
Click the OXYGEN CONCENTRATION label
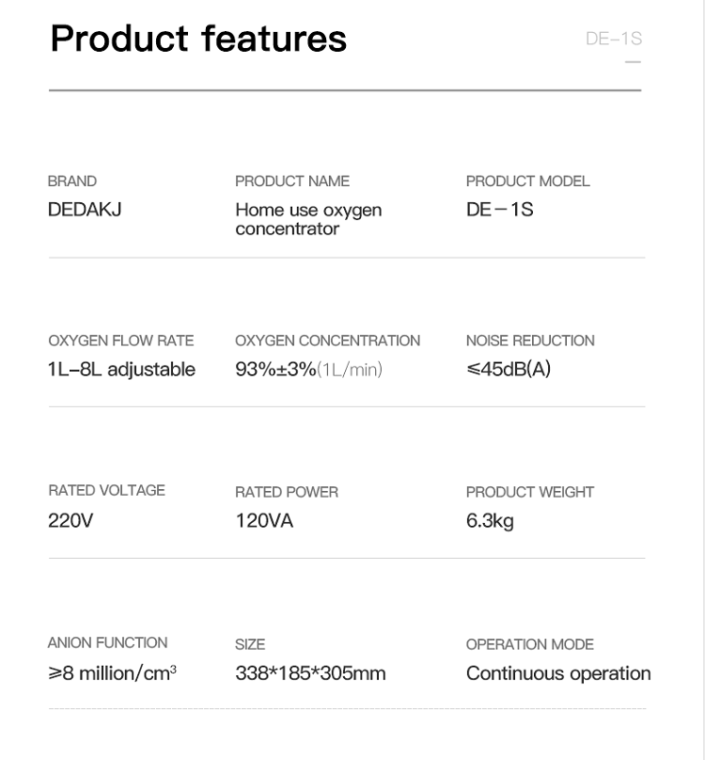[327, 340]
